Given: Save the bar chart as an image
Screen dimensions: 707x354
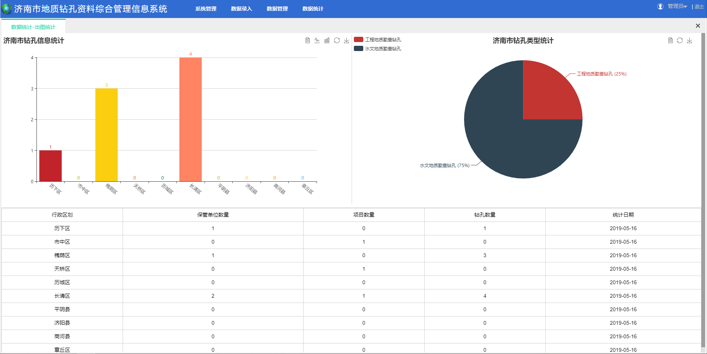Looking at the screenshot, I should 346,41.
